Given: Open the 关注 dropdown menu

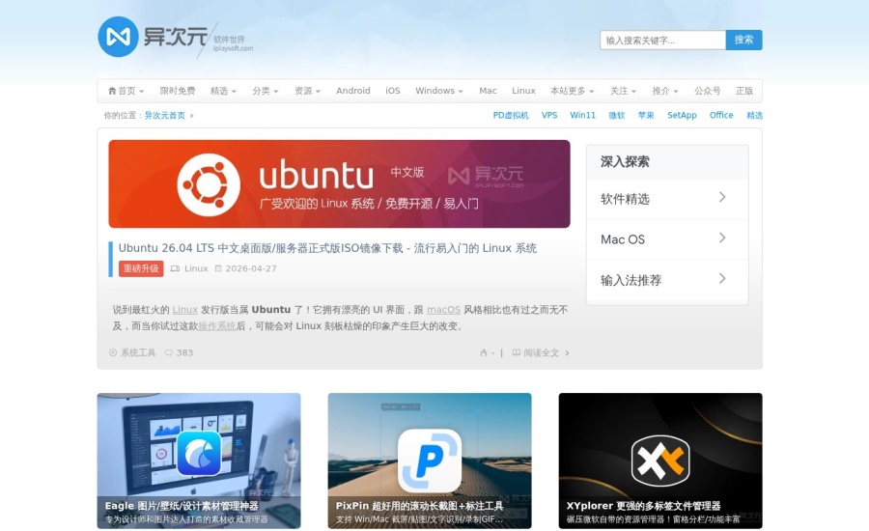Looking at the screenshot, I should 624,91.
